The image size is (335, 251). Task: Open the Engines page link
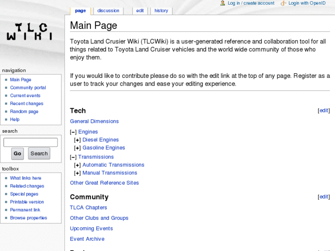pyautogui.click(x=88, y=132)
